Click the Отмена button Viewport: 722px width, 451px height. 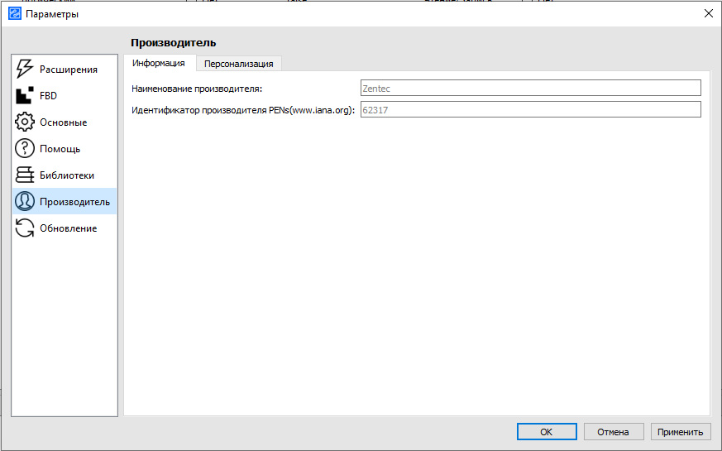point(614,432)
